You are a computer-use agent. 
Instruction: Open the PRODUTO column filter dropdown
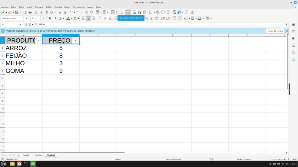[38, 40]
